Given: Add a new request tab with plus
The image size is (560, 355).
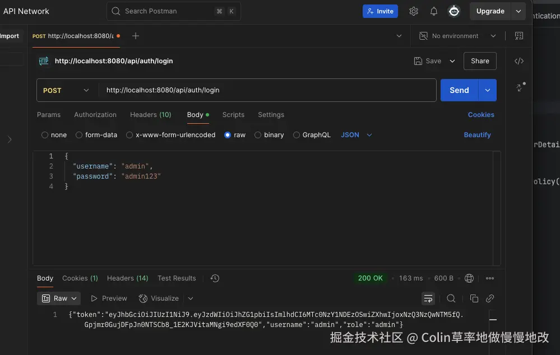Looking at the screenshot, I should [x=135, y=36].
